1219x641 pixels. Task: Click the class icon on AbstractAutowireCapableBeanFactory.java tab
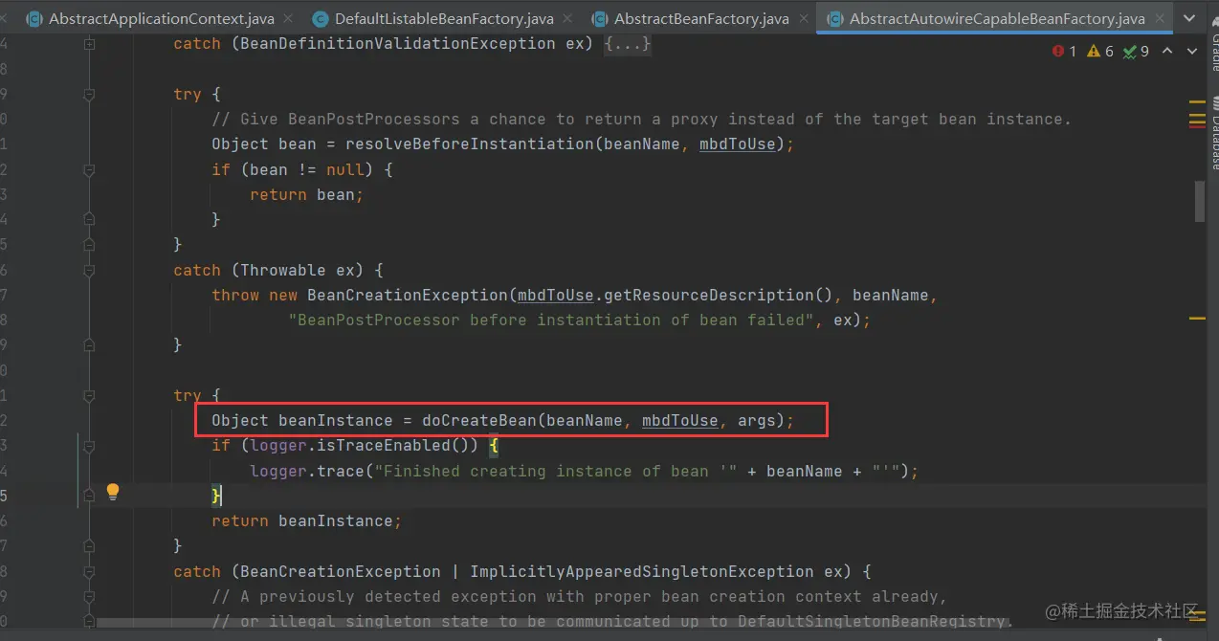[834, 18]
